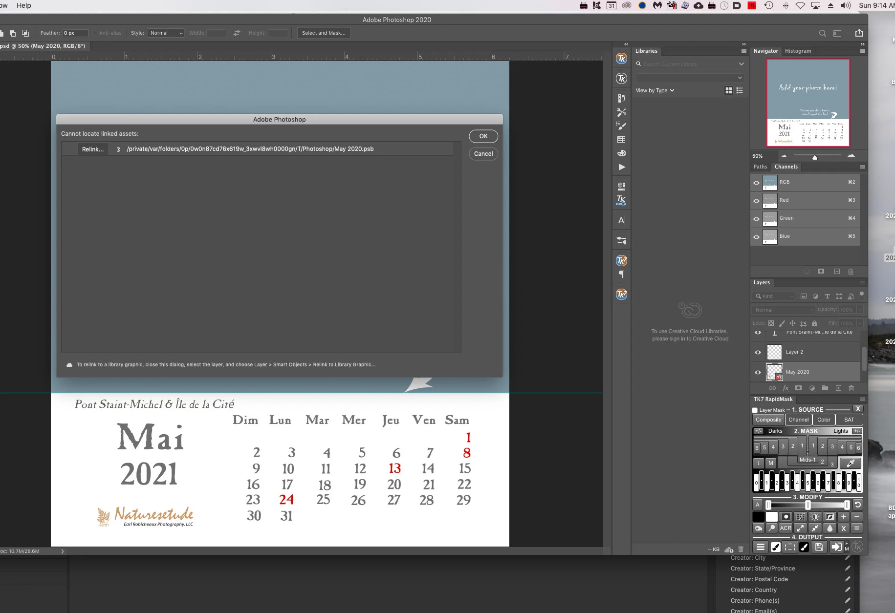
Task: Filter layers by type (T) icon
Action: (828, 296)
